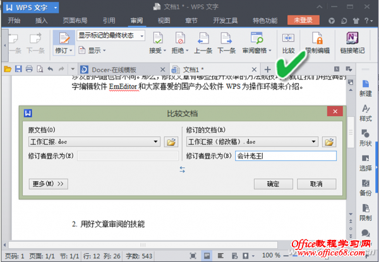Open the revised document 工作汇报（修改稿）.doc dropdown
The width and height of the screenshot is (379, 262).
coord(313,142)
